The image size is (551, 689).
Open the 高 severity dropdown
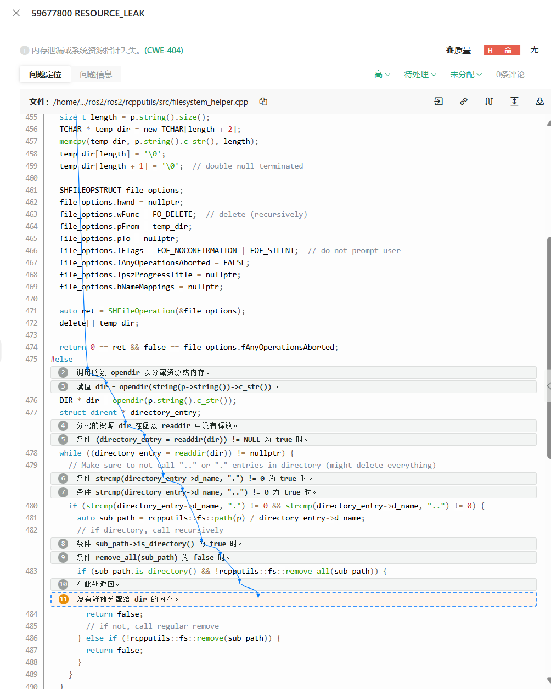[x=382, y=75]
